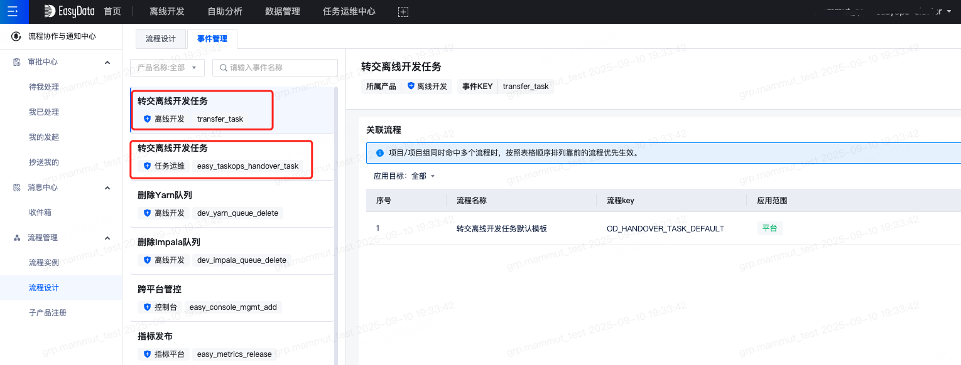Image resolution: width=961 pixels, height=365 pixels.
Task: Select the 删除Yarn队列 event
Action: (232, 204)
